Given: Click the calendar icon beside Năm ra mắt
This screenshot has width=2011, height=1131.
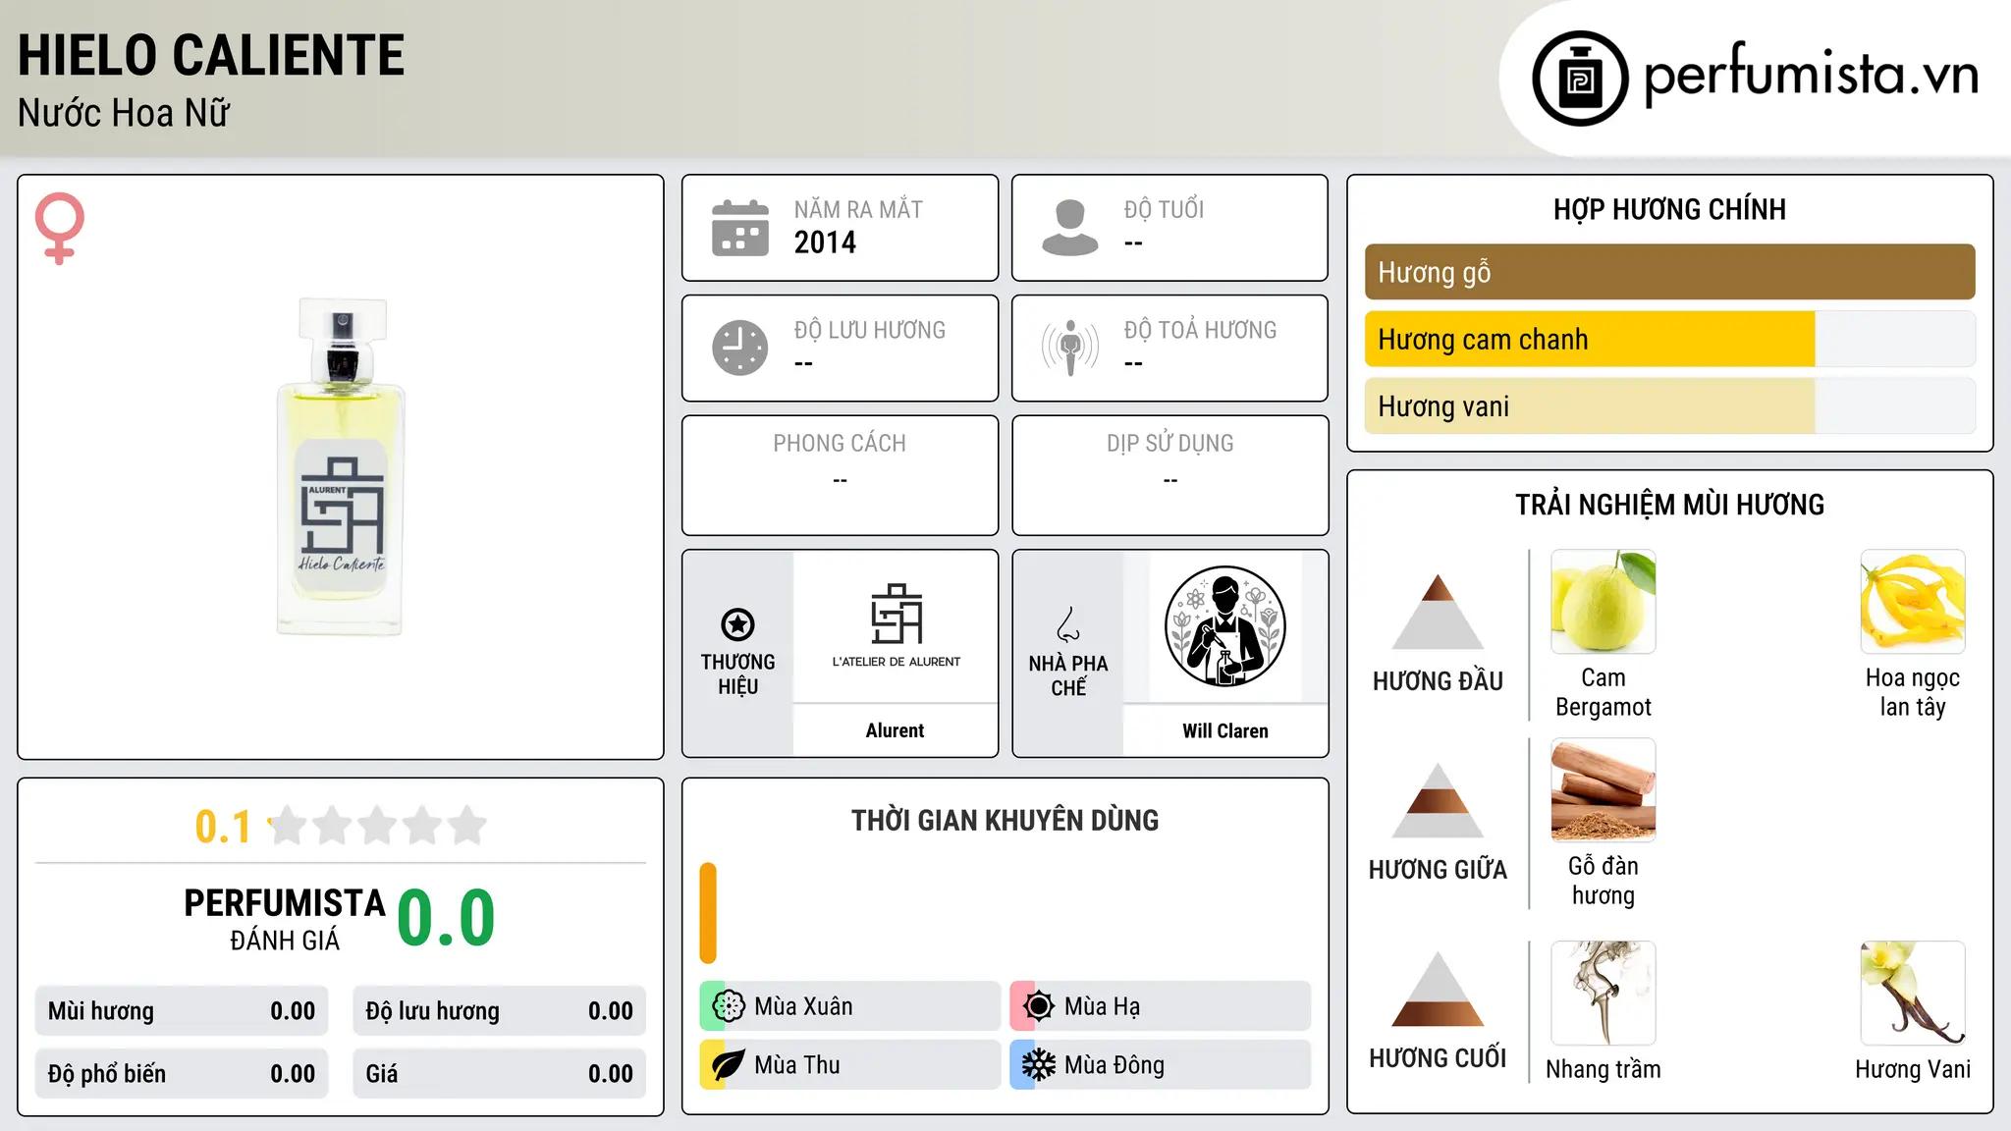Looking at the screenshot, I should pyautogui.click(x=740, y=228).
